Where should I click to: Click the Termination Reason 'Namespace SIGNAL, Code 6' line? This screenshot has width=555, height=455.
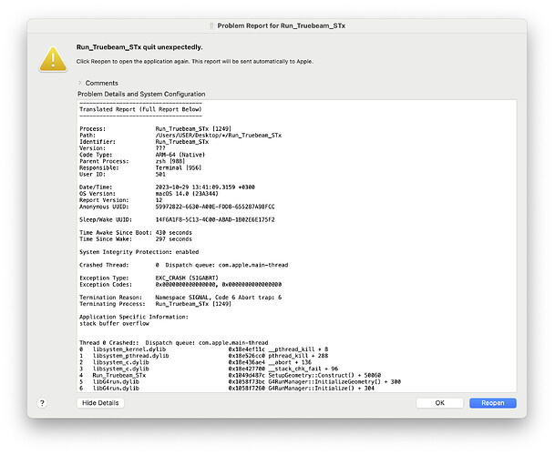pos(219,298)
